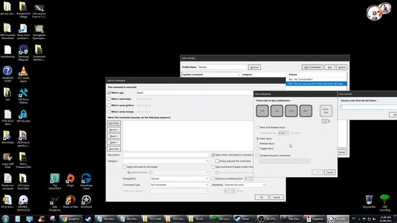This screenshot has width=397, height=223.
Task: Open MOVIES shortcut disc icon
Action: (x=24, y=203)
